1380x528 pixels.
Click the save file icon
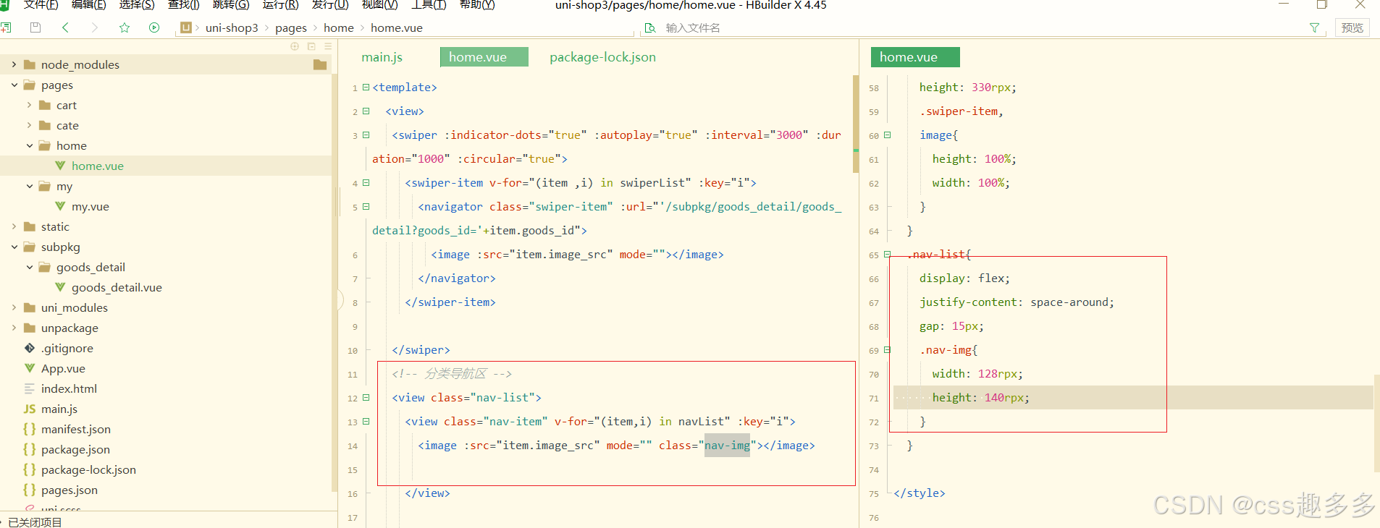point(35,27)
